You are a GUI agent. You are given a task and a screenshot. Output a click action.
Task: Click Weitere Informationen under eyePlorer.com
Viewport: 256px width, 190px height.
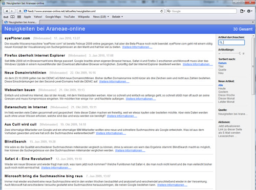pos(137,47)
